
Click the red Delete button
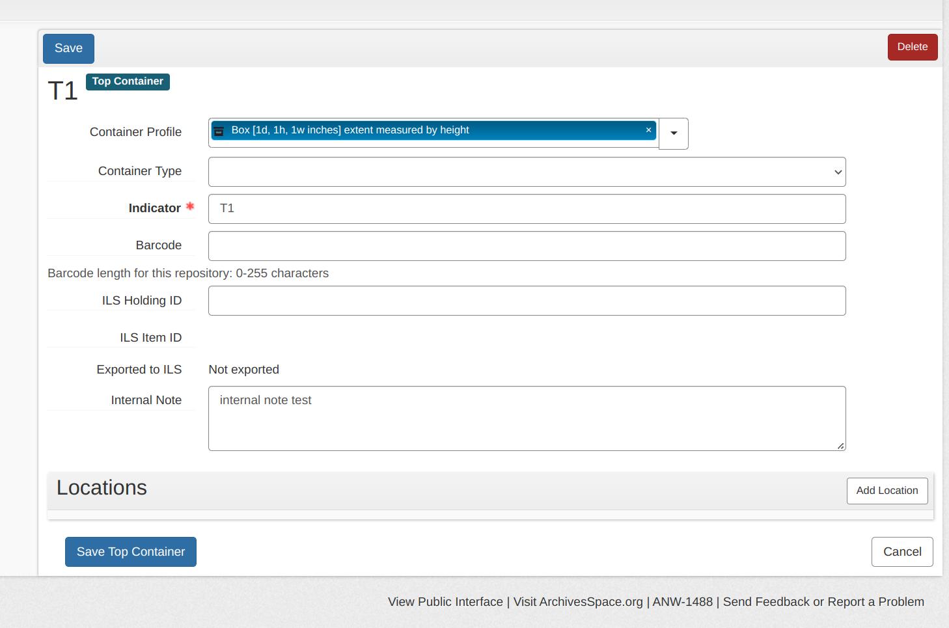pos(913,47)
